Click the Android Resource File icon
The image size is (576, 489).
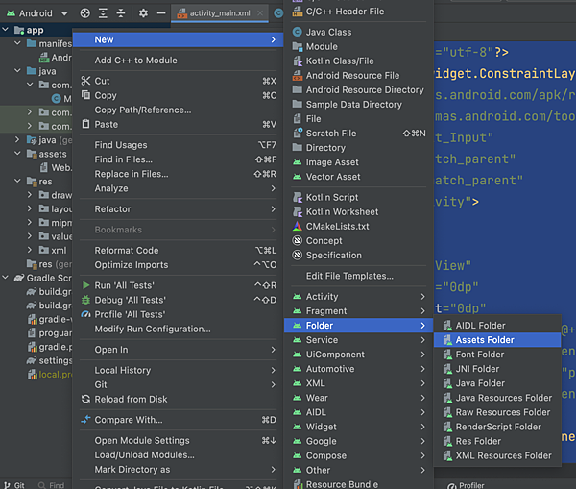(298, 75)
